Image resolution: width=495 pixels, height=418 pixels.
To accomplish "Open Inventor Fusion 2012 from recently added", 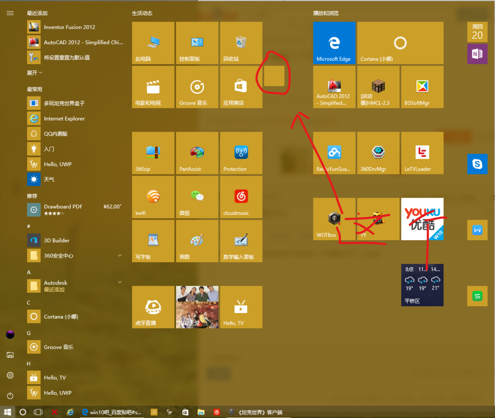I will tap(75, 27).
